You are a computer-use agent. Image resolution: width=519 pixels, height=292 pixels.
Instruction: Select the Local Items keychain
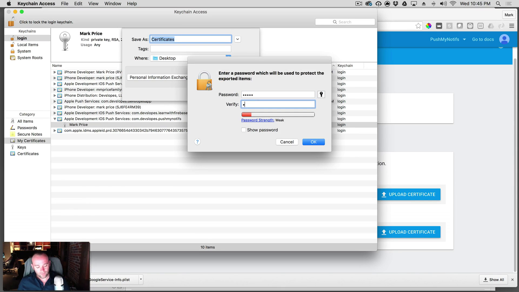coord(27,45)
